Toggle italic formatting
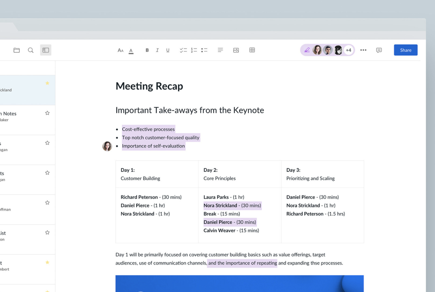 pyautogui.click(x=157, y=50)
